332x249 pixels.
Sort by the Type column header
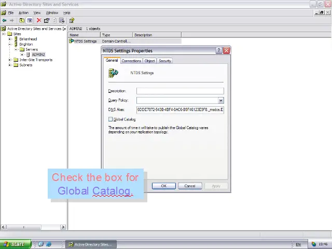[x=116, y=35]
